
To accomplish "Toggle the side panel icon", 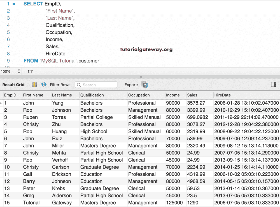I will click(273, 85).
